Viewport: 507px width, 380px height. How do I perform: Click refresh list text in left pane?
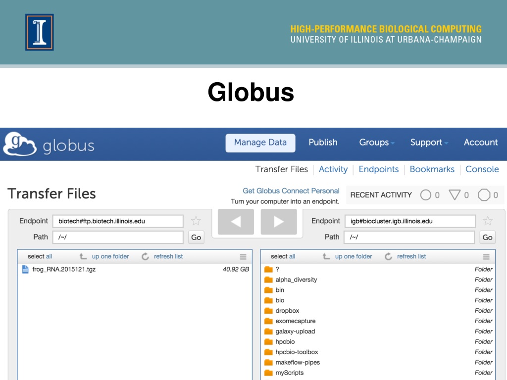tap(168, 257)
